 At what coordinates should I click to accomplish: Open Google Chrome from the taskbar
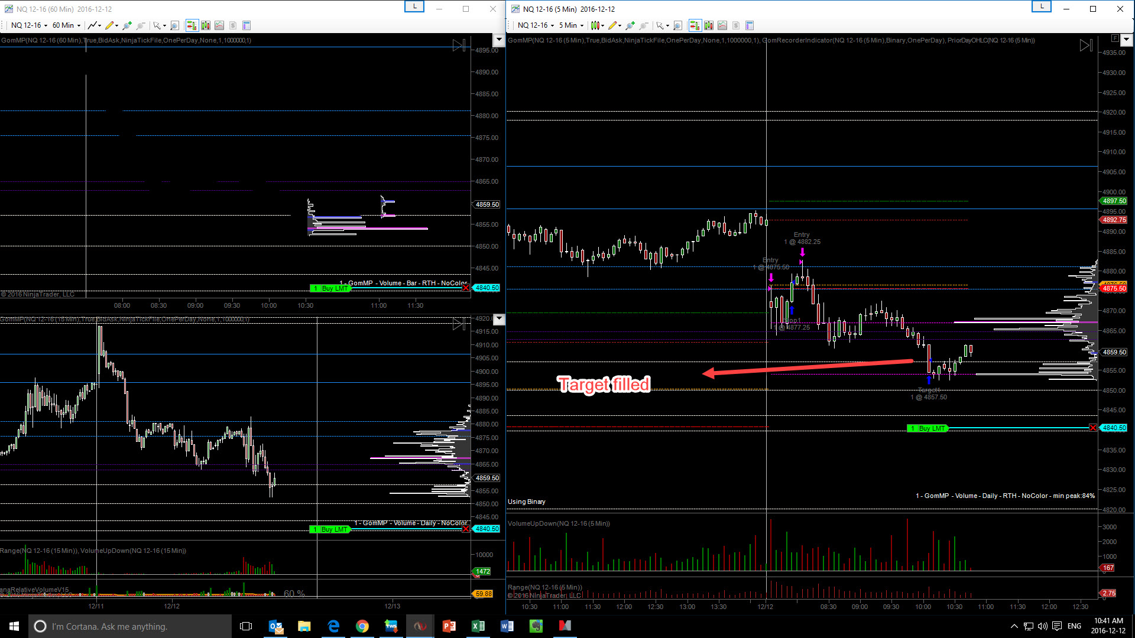362,626
